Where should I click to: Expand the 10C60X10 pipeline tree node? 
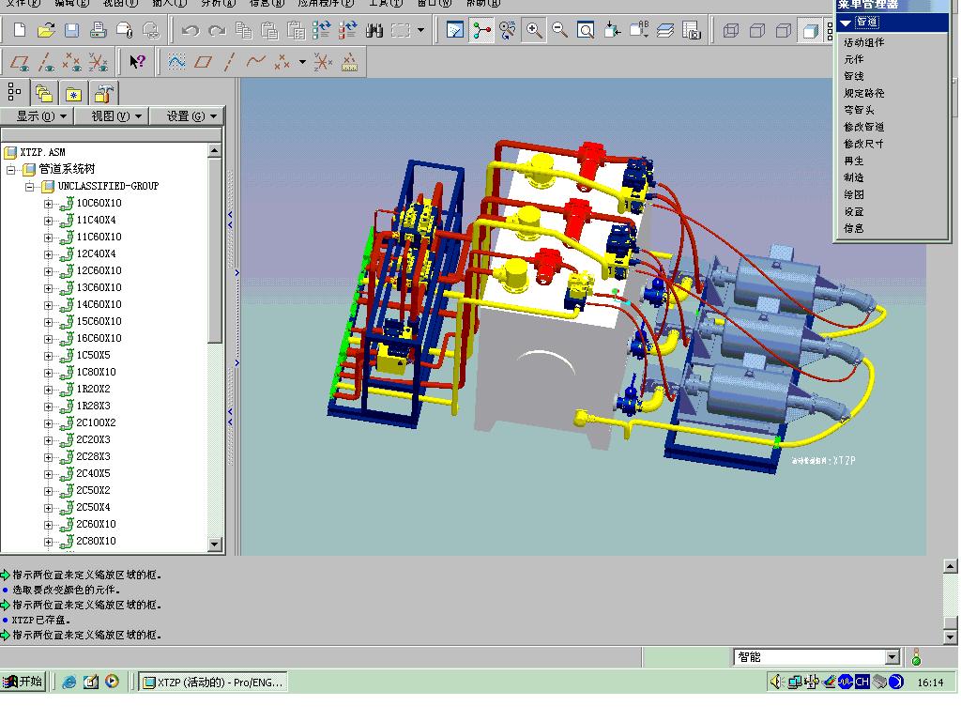point(49,204)
